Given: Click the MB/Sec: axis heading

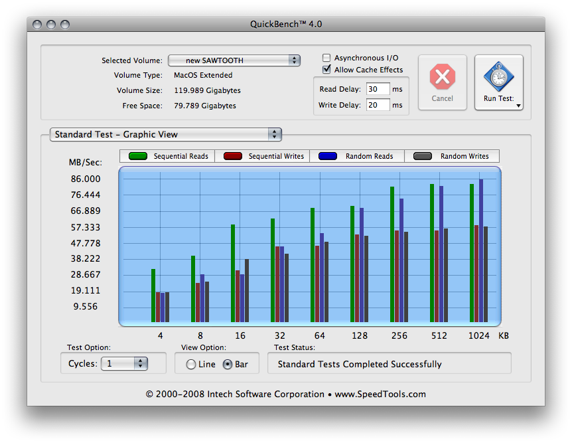Looking at the screenshot, I should point(86,163).
